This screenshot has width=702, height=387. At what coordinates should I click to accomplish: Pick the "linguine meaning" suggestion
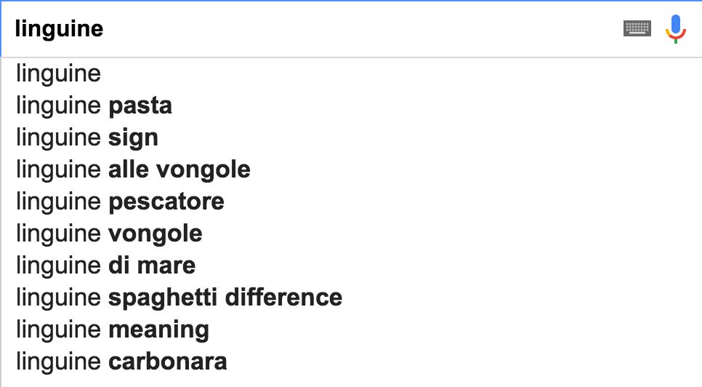point(113,330)
